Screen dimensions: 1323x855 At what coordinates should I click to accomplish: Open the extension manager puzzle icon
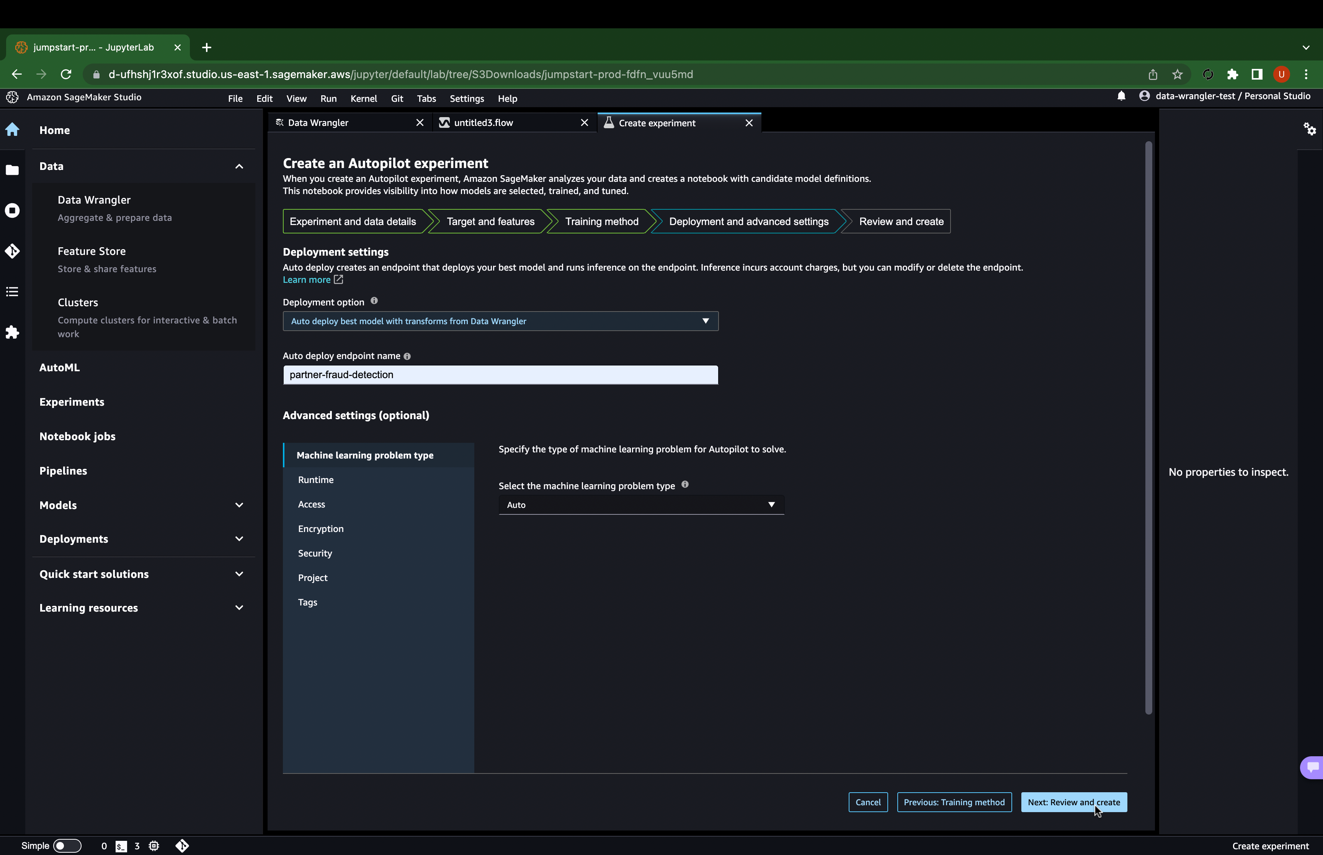[x=12, y=332]
